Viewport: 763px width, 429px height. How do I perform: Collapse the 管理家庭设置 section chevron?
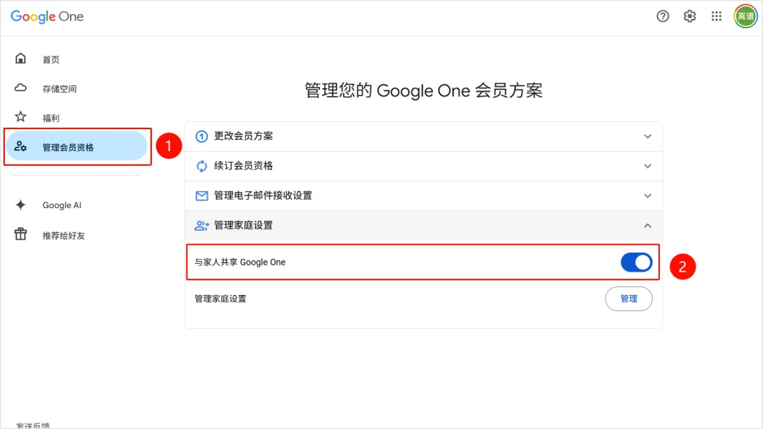[x=647, y=225]
